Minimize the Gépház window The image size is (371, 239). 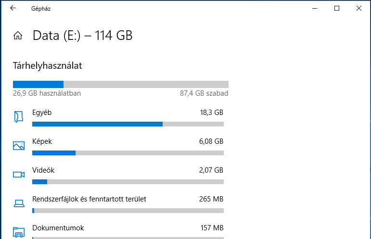point(315,8)
